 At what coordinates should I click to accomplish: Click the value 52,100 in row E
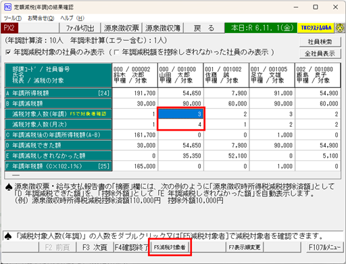pyautogui.click(x=238, y=156)
